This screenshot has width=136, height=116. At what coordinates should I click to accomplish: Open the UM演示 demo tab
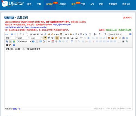[62, 4]
